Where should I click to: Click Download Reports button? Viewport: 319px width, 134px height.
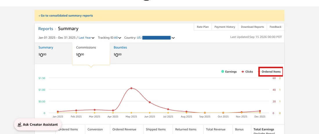252,27
